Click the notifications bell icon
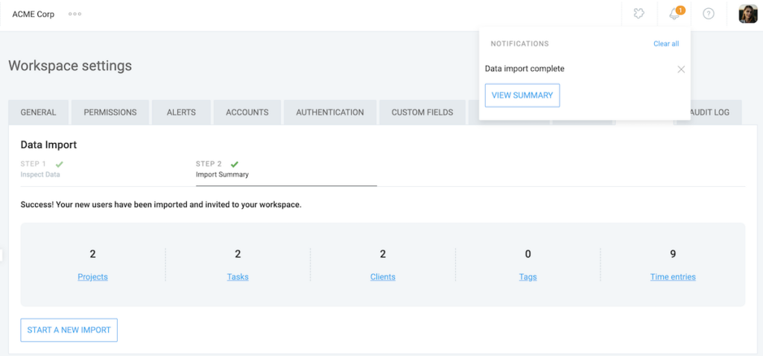 coord(674,14)
